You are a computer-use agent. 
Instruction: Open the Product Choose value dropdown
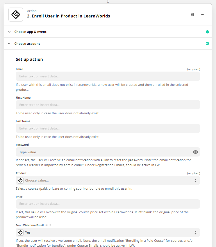click(x=108, y=180)
